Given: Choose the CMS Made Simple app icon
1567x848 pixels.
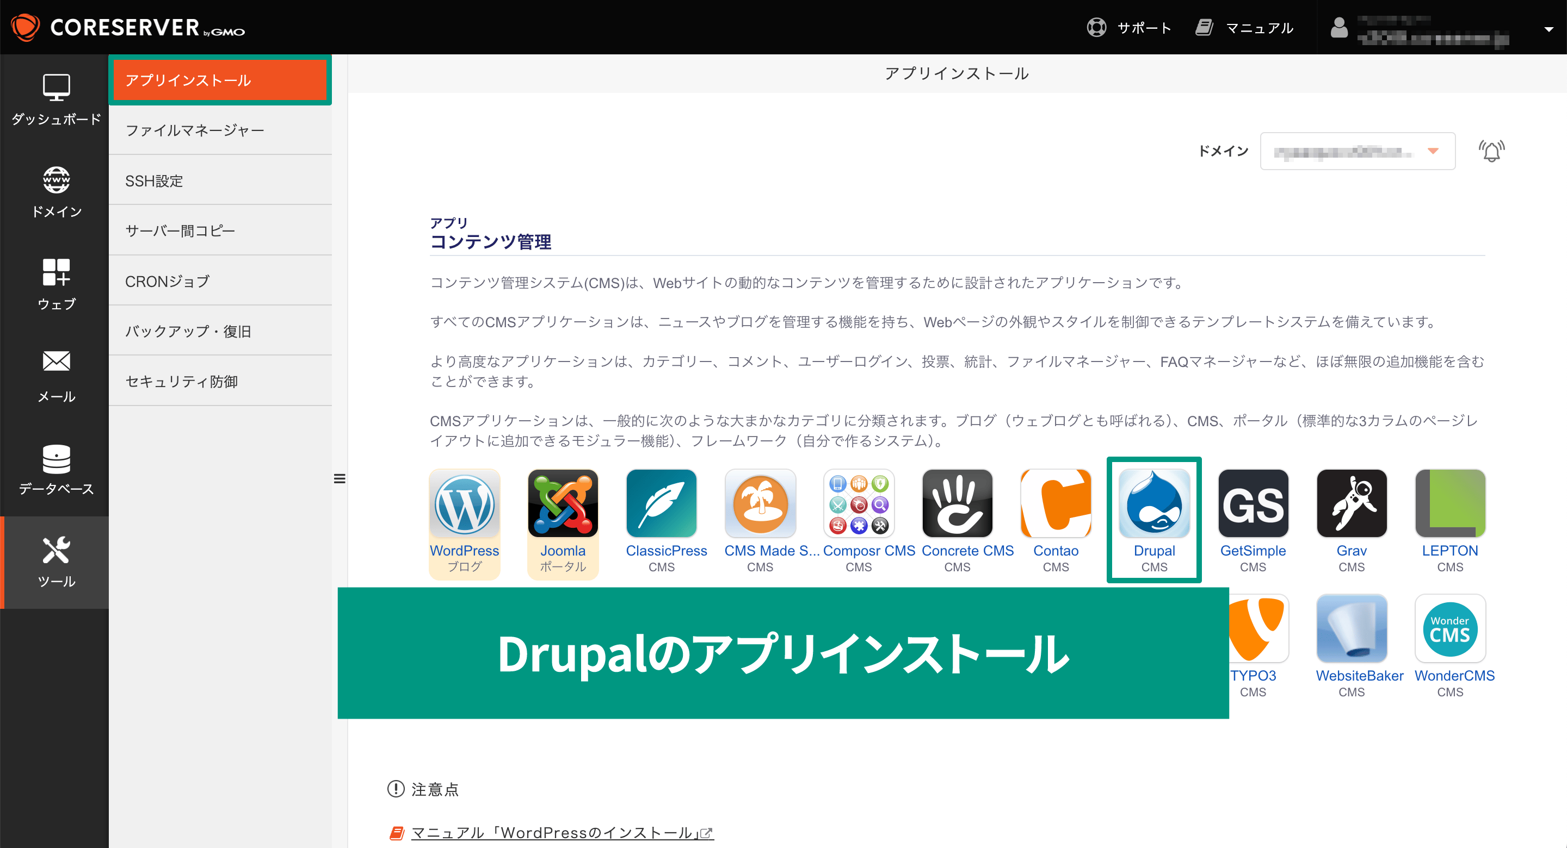Looking at the screenshot, I should point(761,503).
